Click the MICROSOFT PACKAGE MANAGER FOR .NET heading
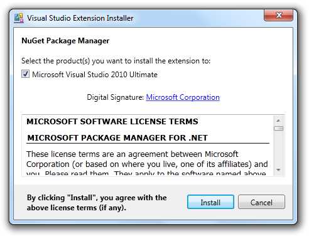 (x=117, y=138)
